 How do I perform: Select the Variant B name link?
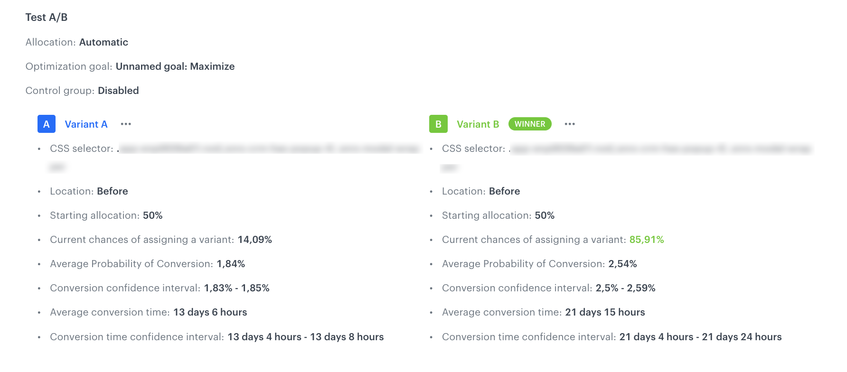pyautogui.click(x=478, y=124)
